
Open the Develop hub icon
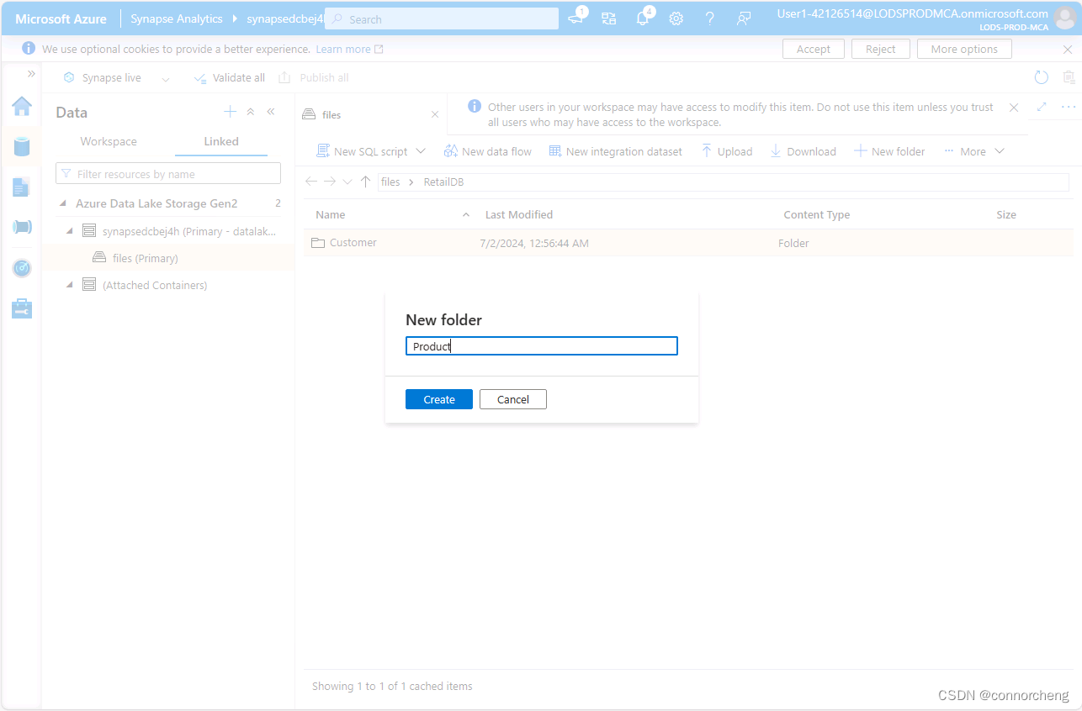coord(22,187)
